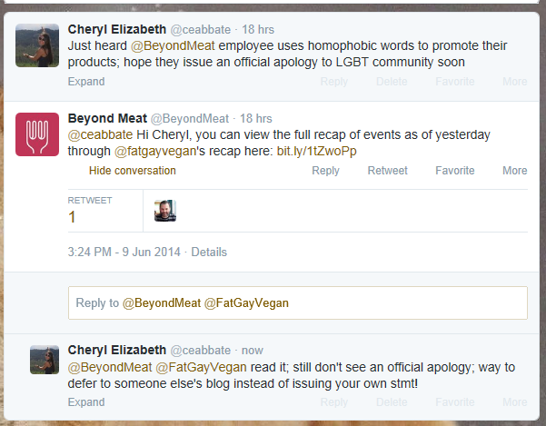This screenshot has height=426, width=546.
Task: Click the @fatgayvegan mention in Beyond Meat tweet
Action: [x=155, y=152]
